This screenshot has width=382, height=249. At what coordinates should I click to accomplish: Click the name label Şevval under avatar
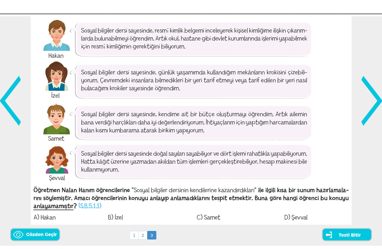(x=57, y=178)
